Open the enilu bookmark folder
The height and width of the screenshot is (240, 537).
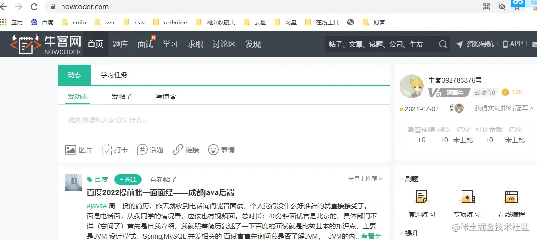(x=74, y=22)
